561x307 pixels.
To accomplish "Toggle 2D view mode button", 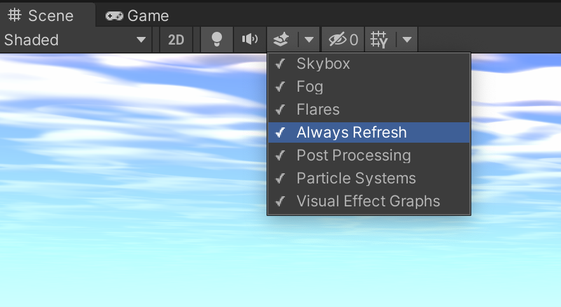I will click(176, 40).
